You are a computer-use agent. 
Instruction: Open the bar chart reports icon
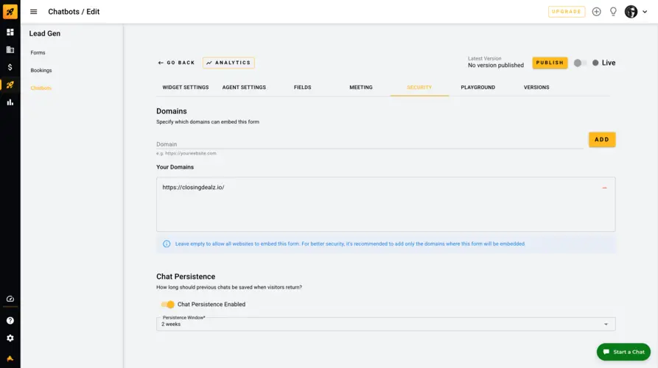10,102
